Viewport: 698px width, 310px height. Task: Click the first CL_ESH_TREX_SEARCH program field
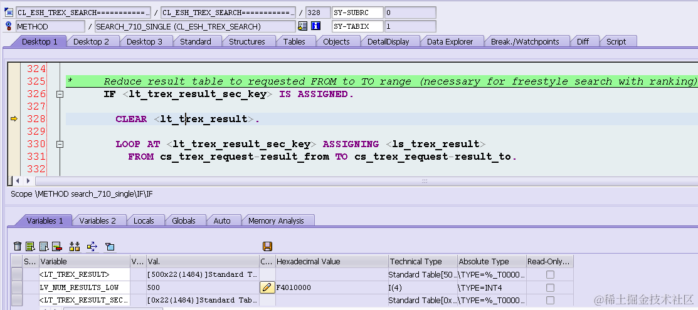click(83, 13)
